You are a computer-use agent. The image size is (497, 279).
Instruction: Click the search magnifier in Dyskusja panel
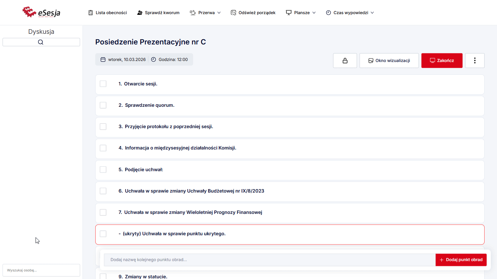coord(41,42)
